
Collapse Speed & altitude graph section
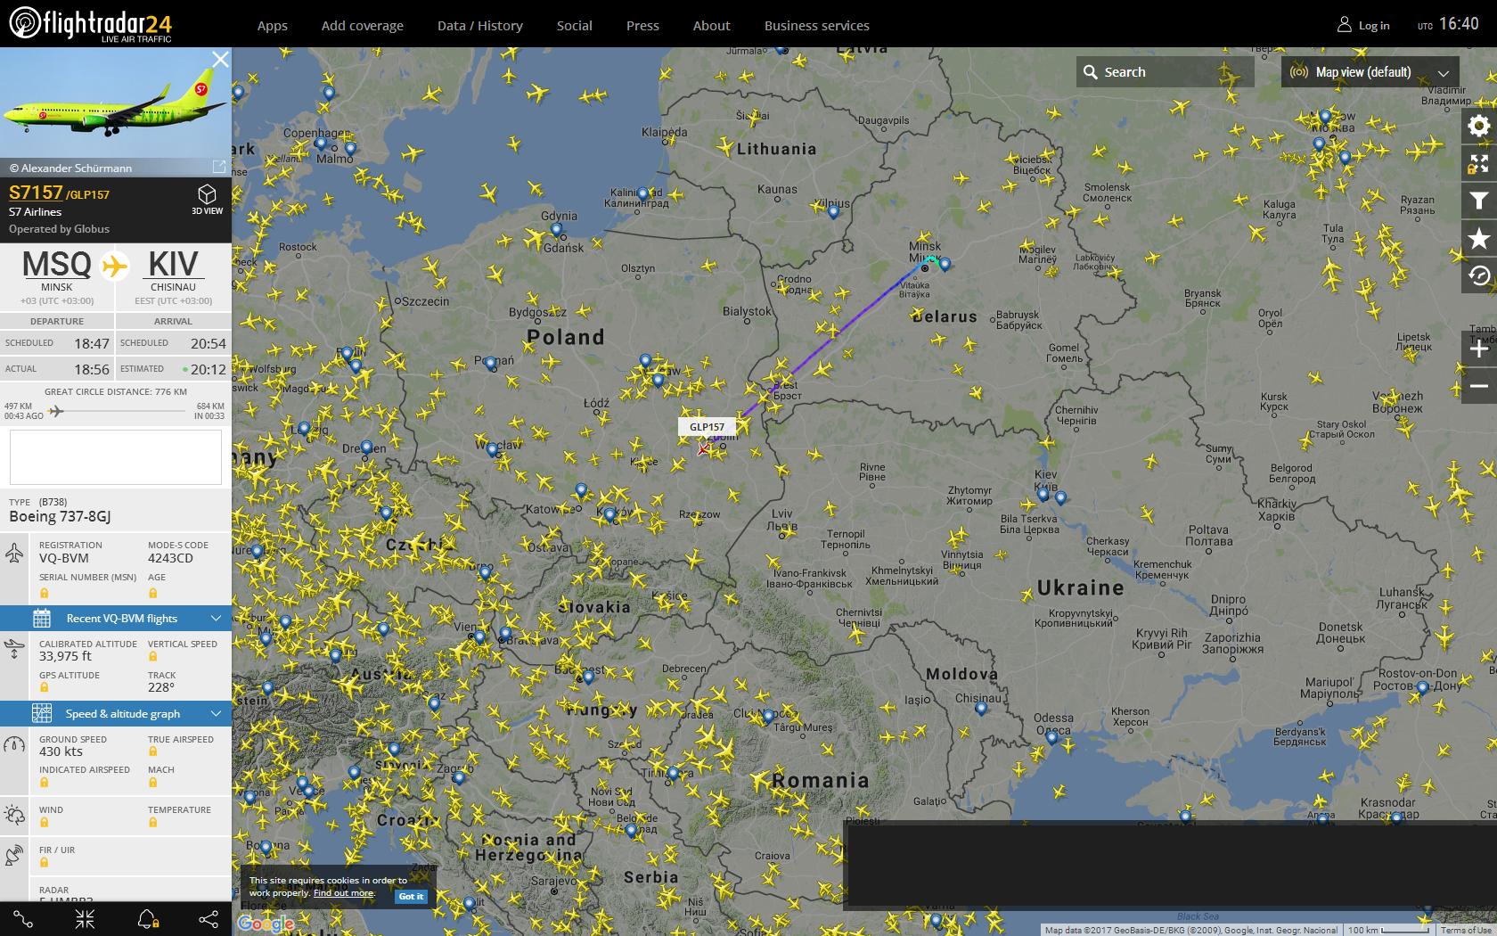pyautogui.click(x=116, y=713)
